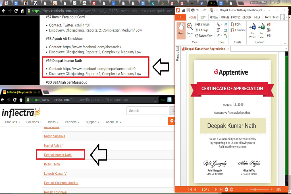Click the Search field on Inflectra site

[147, 111]
